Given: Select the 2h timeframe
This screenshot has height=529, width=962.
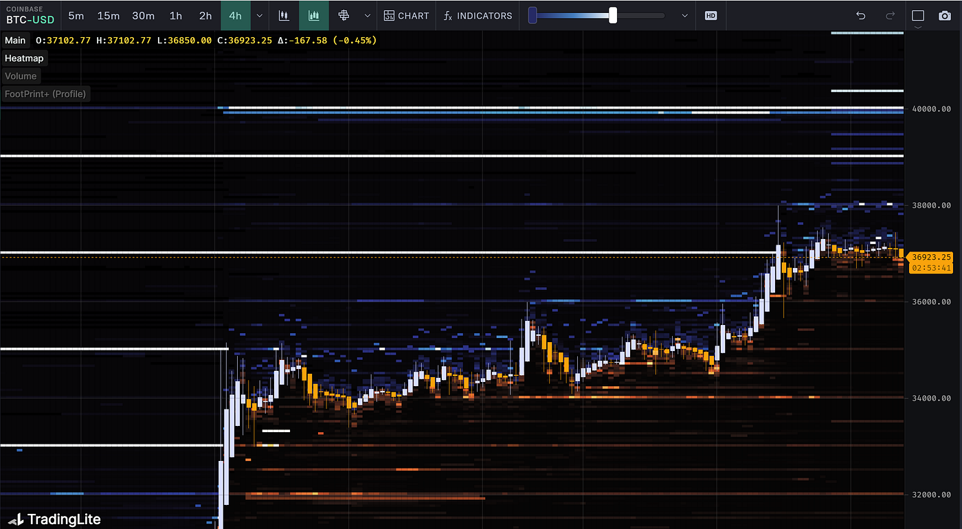Looking at the screenshot, I should 205,15.
